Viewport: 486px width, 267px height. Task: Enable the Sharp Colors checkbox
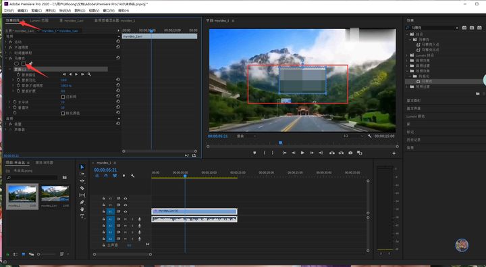(x=63, y=114)
